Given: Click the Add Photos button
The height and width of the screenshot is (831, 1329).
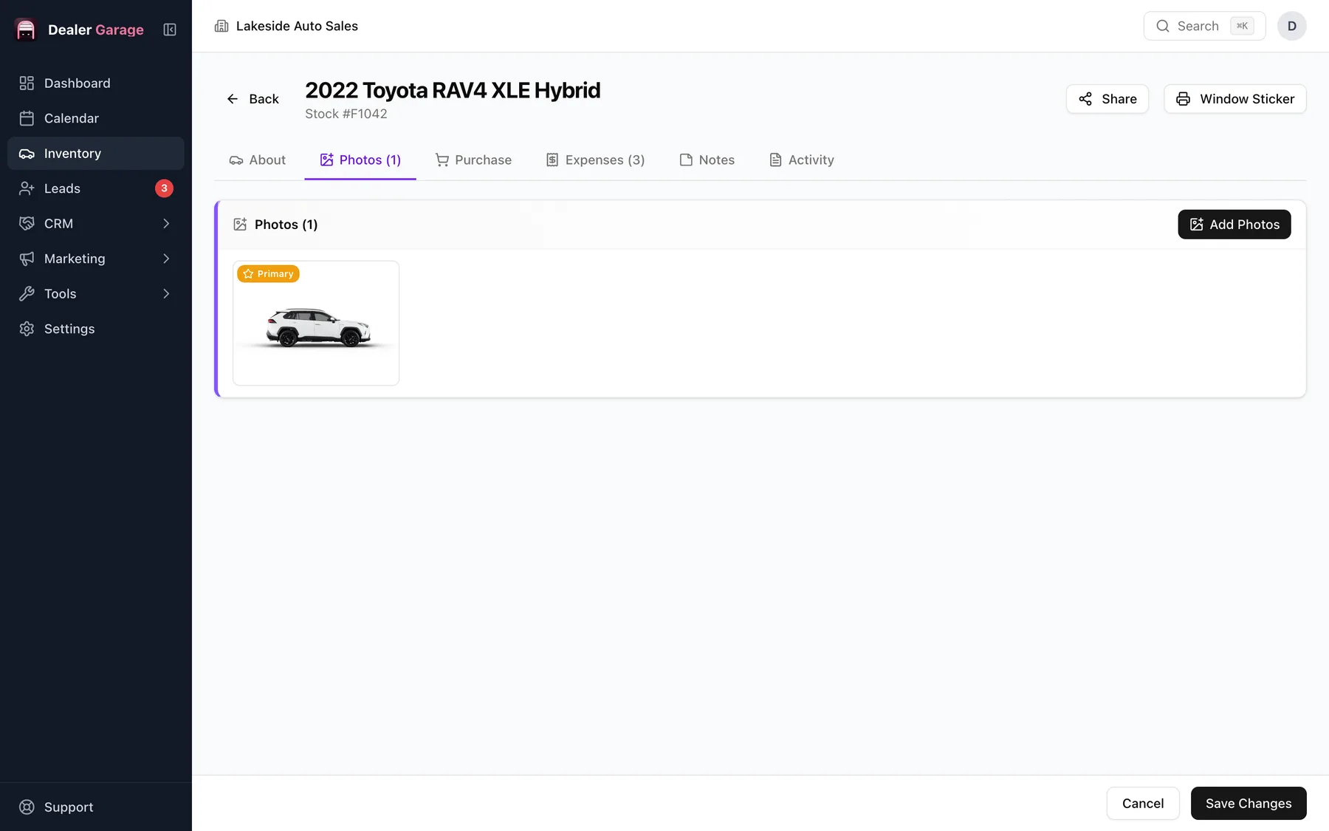Looking at the screenshot, I should (1234, 225).
